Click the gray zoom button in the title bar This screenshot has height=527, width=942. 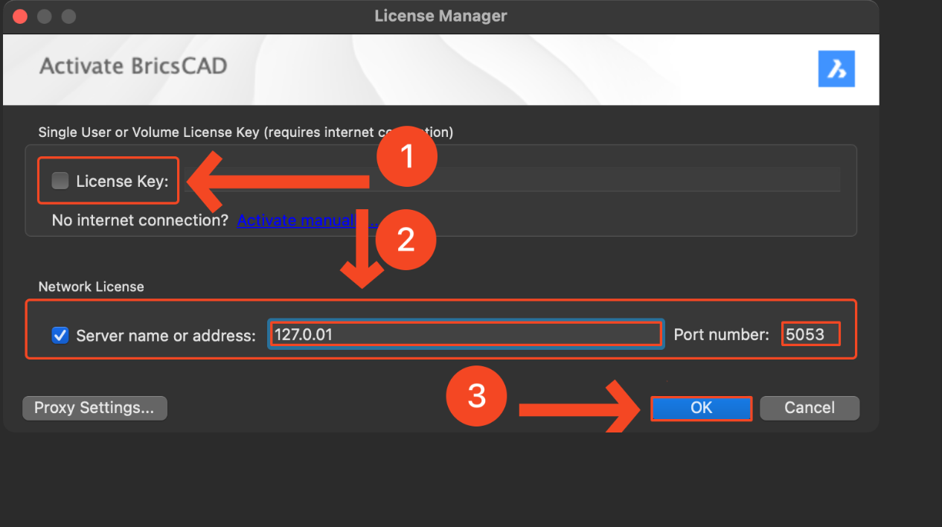click(x=68, y=16)
